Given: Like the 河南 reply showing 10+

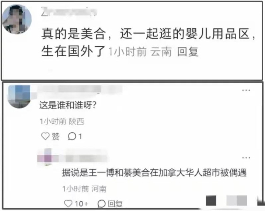Looking at the screenshot, I should pos(76,204).
